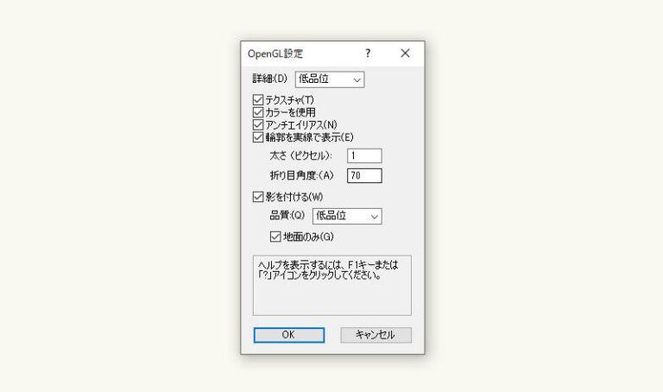Click the ? help icon in title bar
The height and width of the screenshot is (392, 663).
point(368,54)
